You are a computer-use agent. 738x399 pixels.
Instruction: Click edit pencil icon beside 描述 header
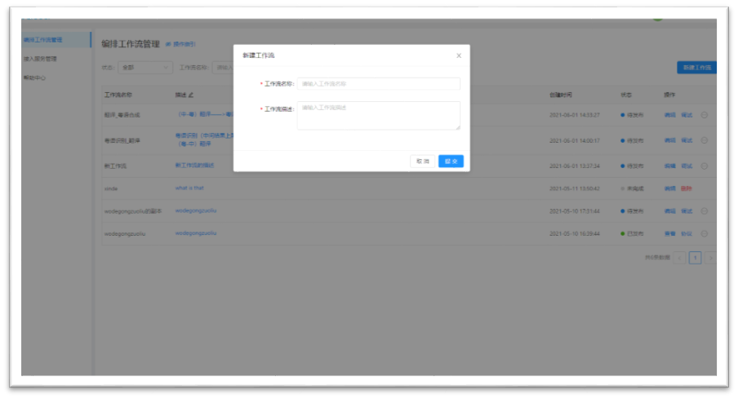(190, 95)
